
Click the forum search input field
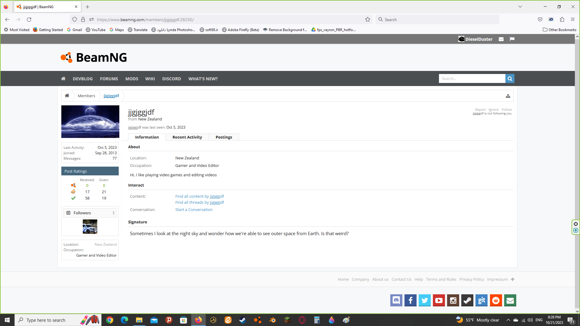(x=472, y=79)
